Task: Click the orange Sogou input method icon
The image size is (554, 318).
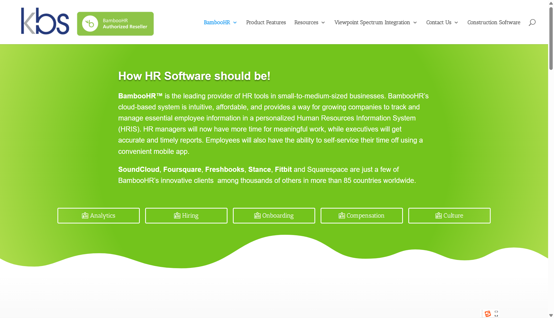Action: click(x=488, y=314)
